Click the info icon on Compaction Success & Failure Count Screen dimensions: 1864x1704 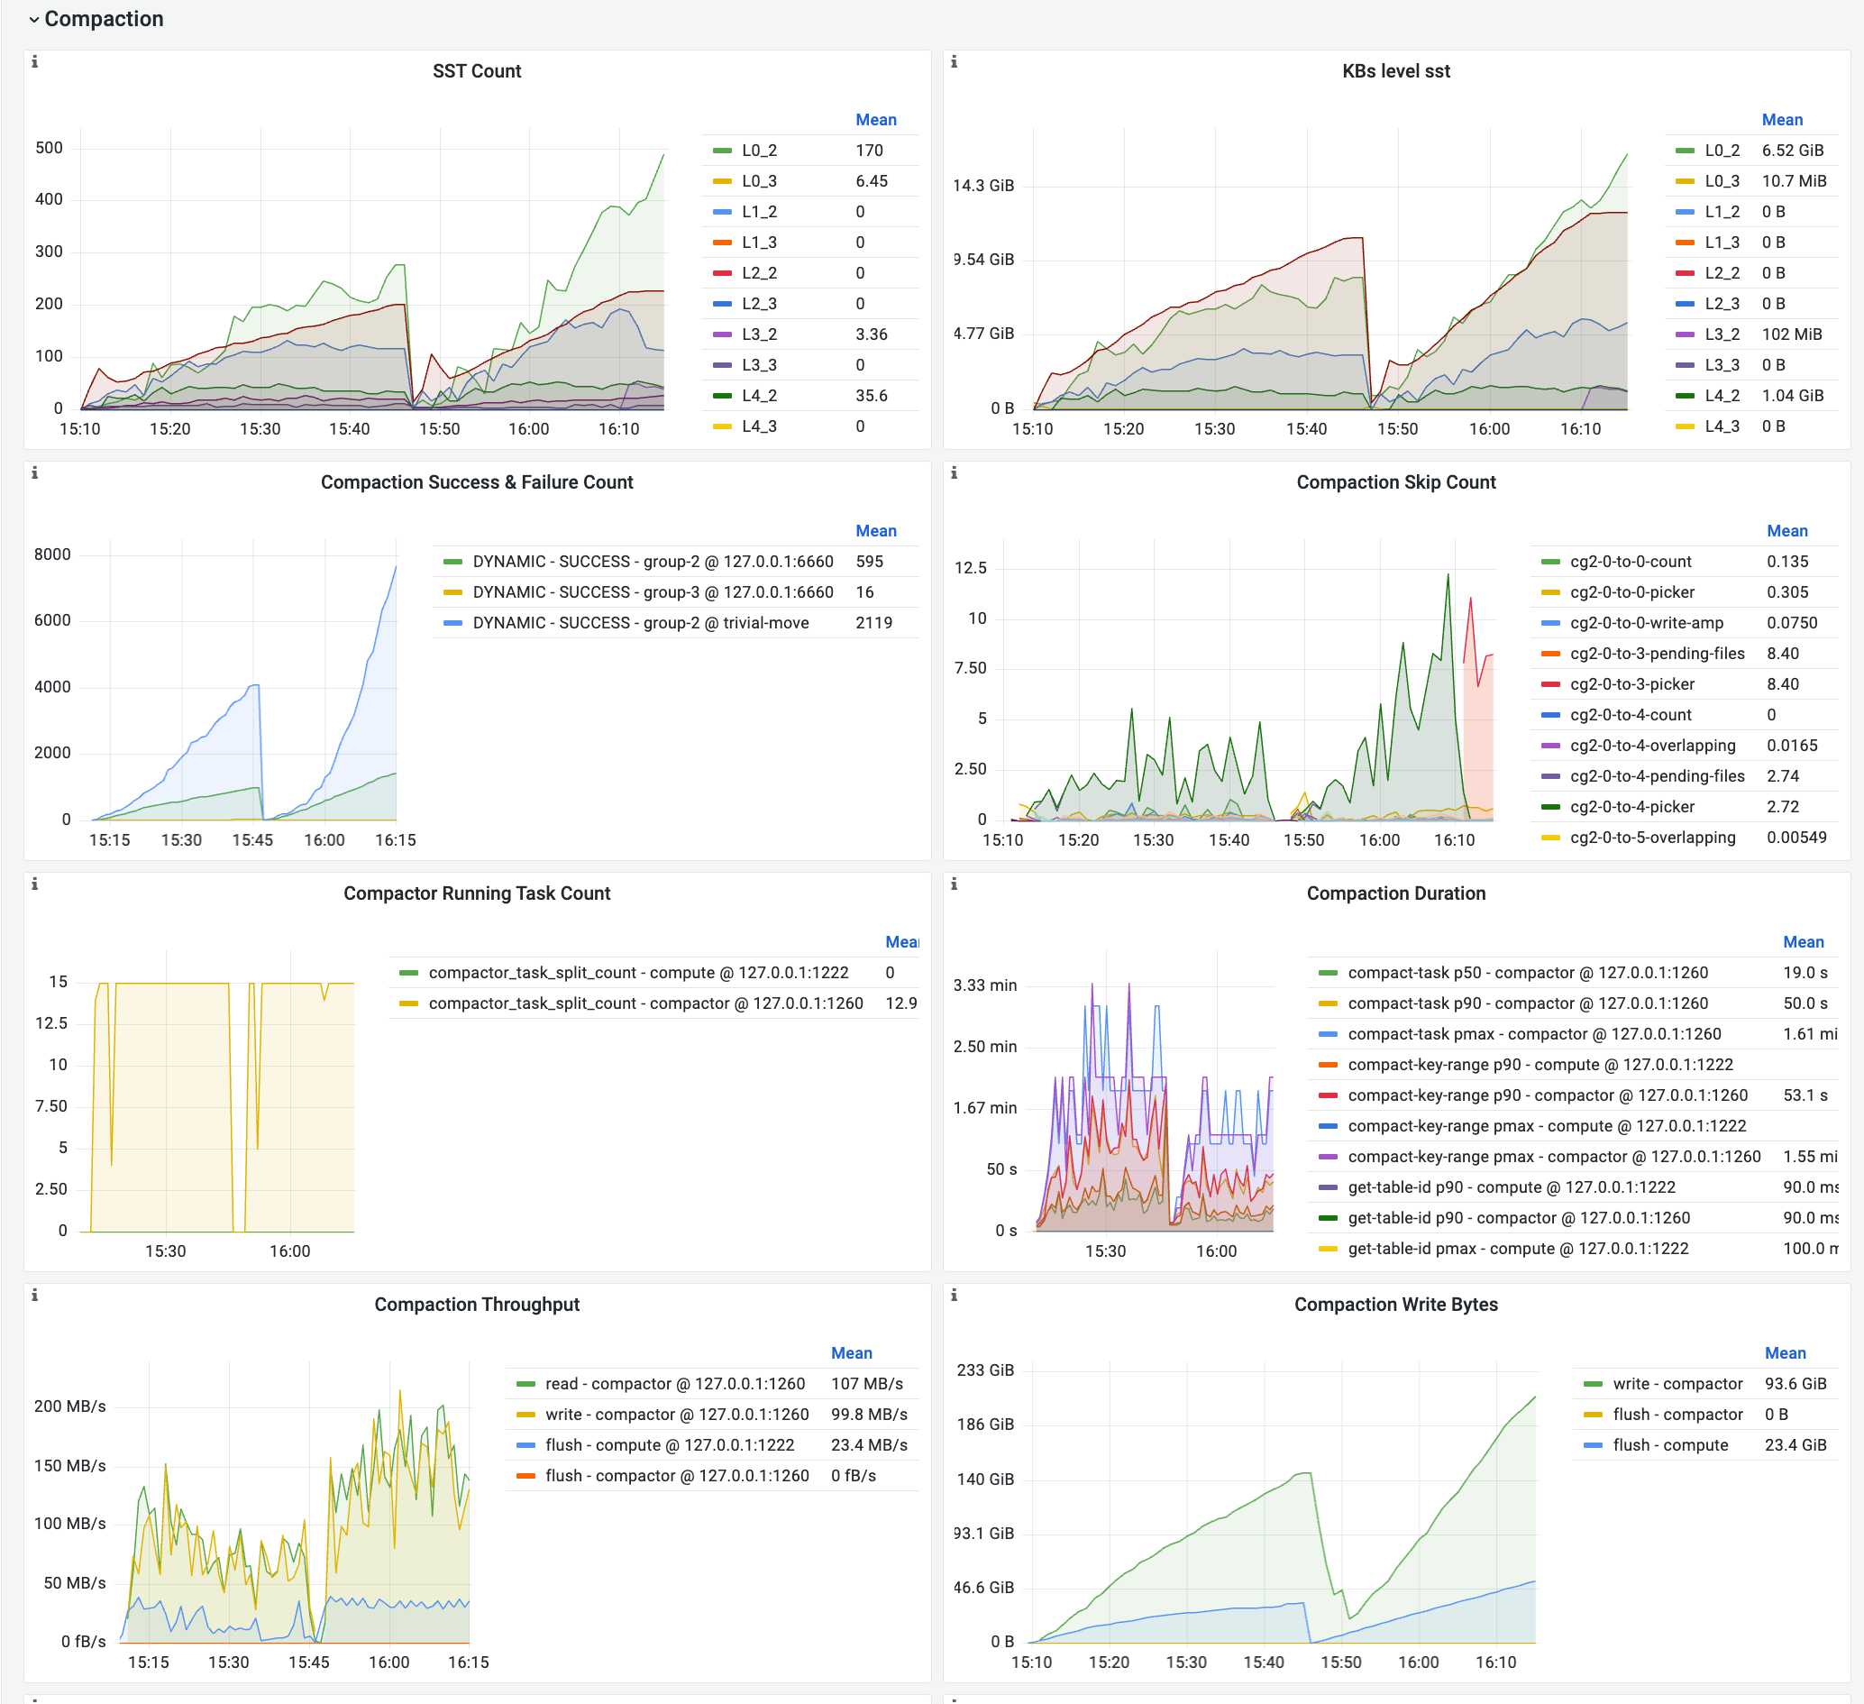(x=36, y=472)
